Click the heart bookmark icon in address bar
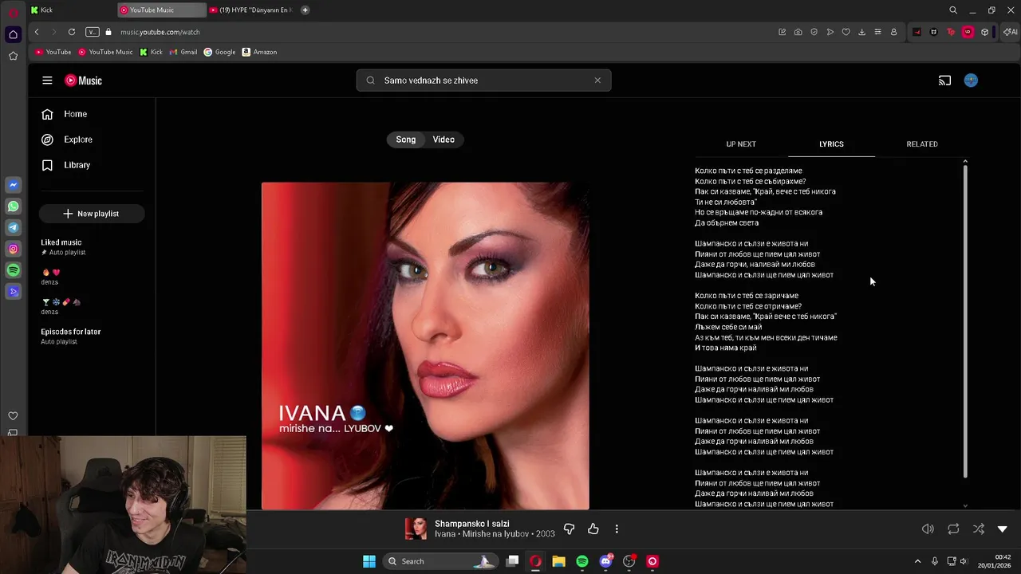Viewport: 1021px width, 574px height. coord(846,32)
